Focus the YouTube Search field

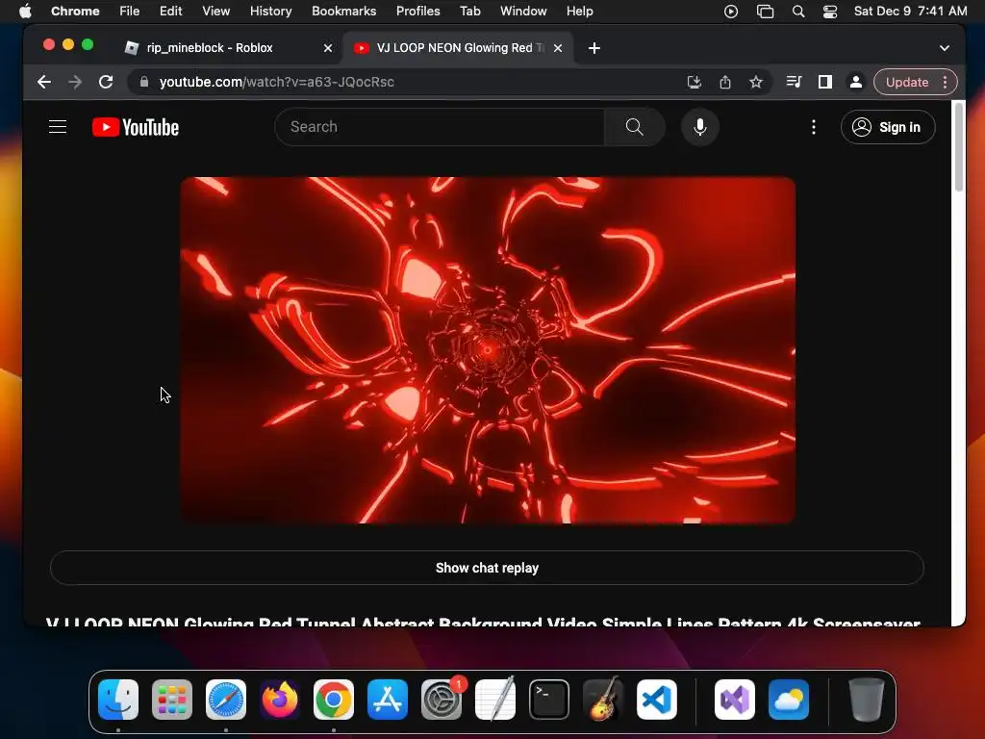point(440,127)
